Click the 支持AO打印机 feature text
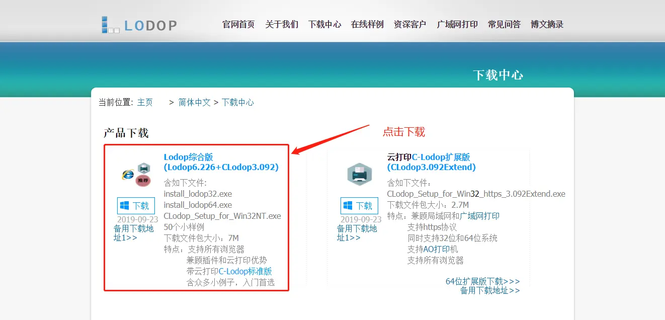 coord(433,249)
